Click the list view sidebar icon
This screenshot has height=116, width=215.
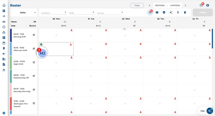(4, 16)
